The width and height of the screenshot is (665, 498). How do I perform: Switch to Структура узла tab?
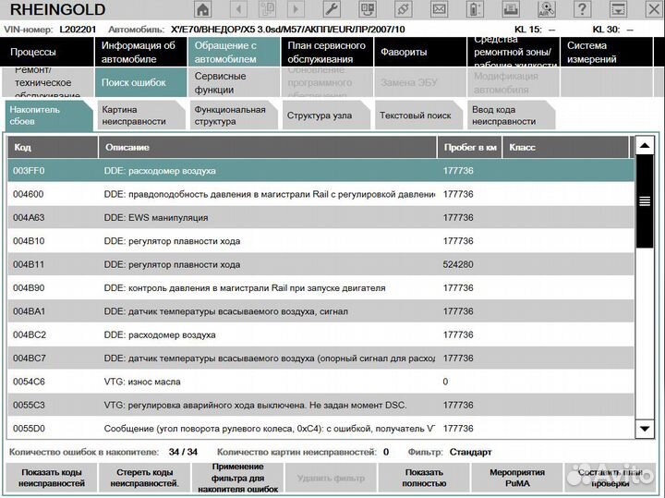click(326, 115)
